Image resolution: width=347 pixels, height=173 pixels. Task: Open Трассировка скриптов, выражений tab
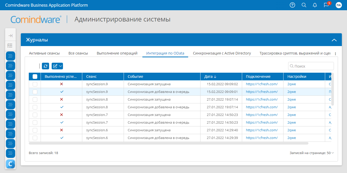[x=295, y=53]
